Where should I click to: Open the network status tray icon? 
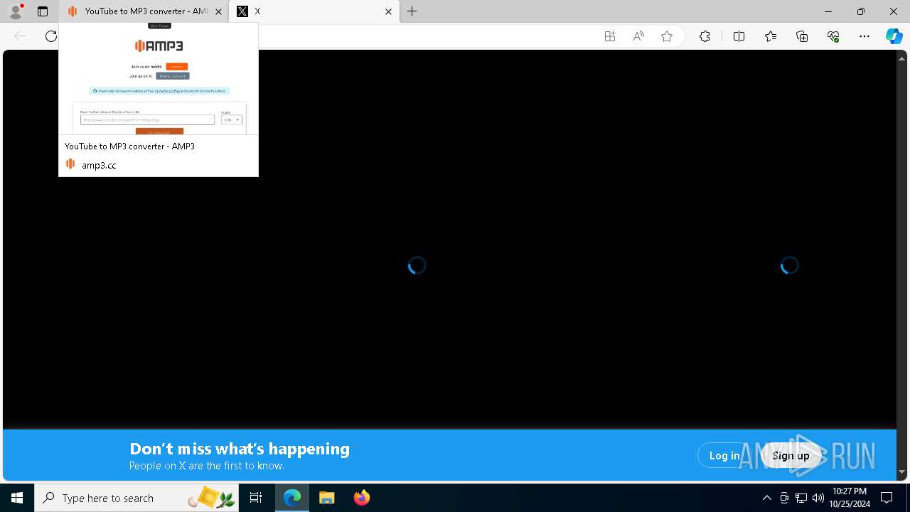pyautogui.click(x=801, y=498)
